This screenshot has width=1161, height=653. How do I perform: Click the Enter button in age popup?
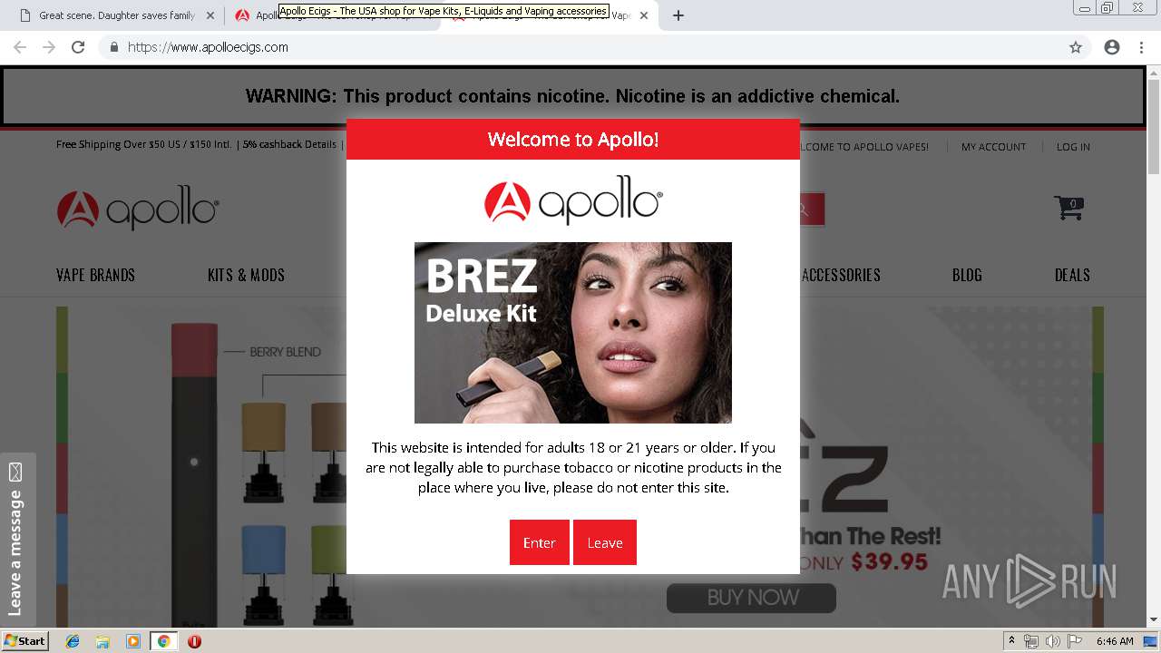(x=539, y=542)
